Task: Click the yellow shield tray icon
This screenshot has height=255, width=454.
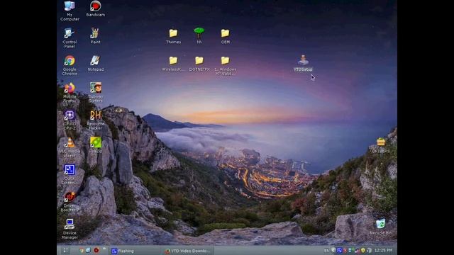Action: pyautogui.click(x=362, y=250)
